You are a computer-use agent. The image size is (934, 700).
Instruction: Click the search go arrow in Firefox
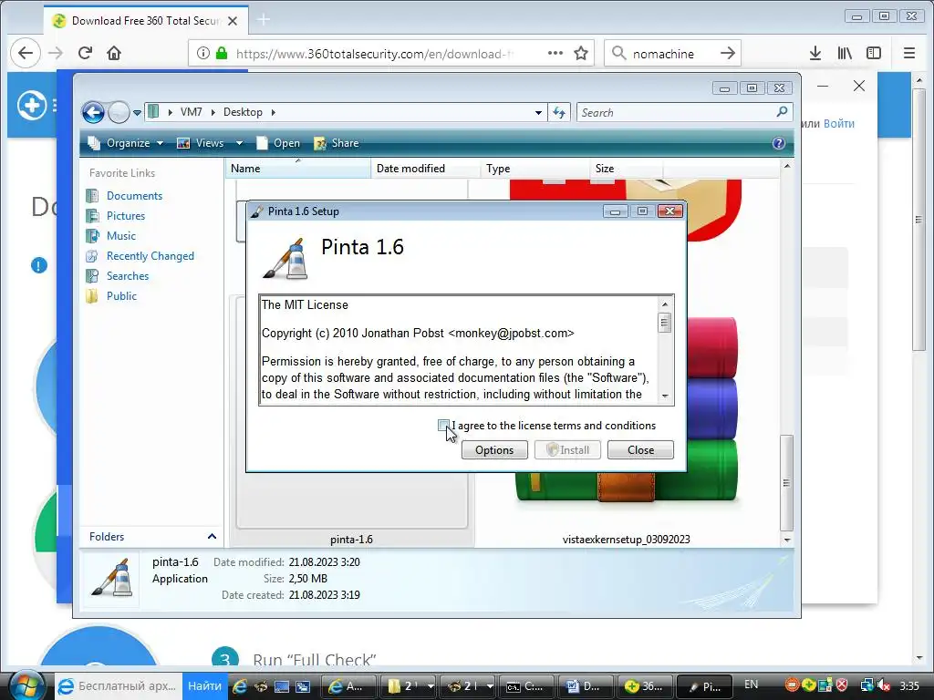pyautogui.click(x=727, y=53)
